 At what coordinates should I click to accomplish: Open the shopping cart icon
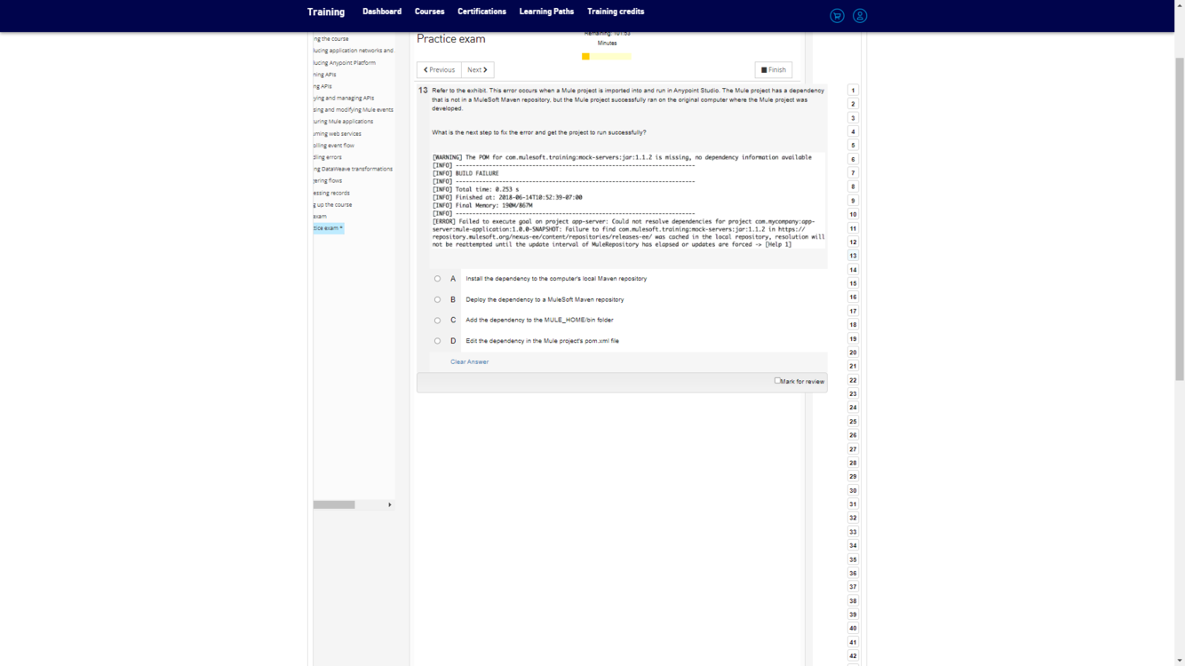click(x=837, y=16)
